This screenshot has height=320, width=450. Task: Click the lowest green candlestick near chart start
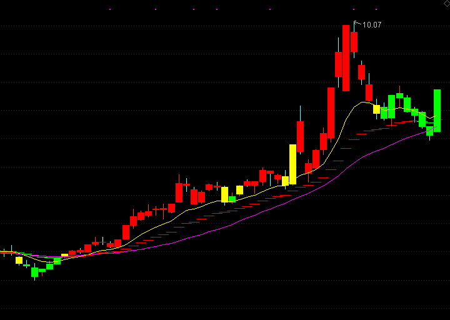(x=35, y=272)
